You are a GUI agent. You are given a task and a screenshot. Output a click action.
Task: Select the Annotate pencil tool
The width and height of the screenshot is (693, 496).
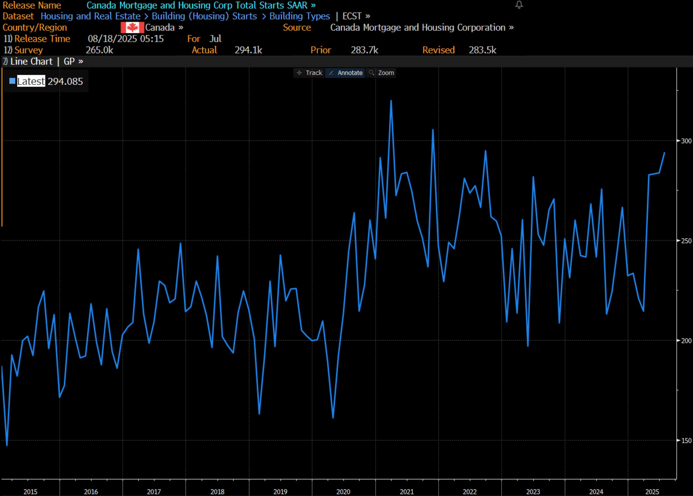coord(345,73)
